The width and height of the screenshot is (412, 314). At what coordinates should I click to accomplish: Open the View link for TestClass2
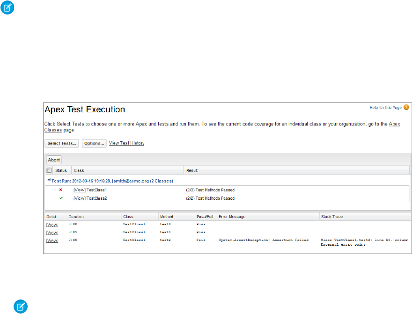tap(79, 198)
